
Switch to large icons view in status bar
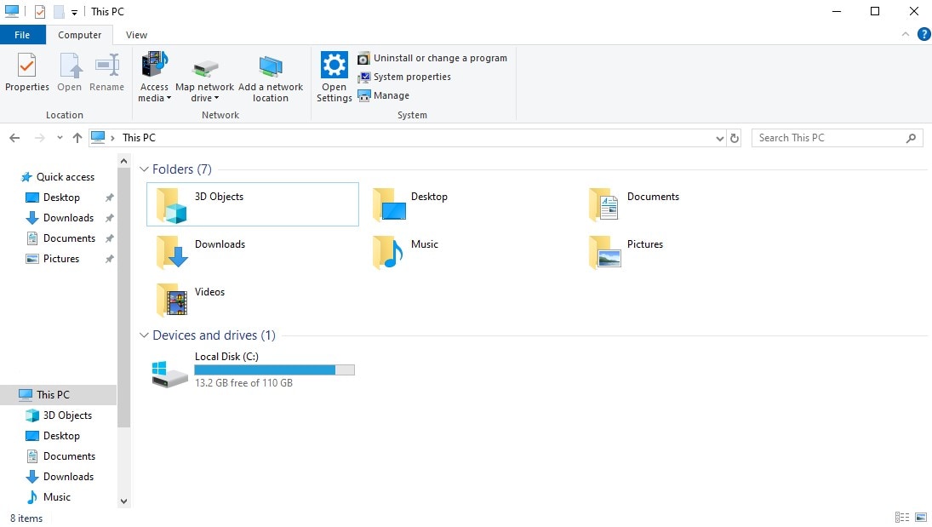[921, 518]
